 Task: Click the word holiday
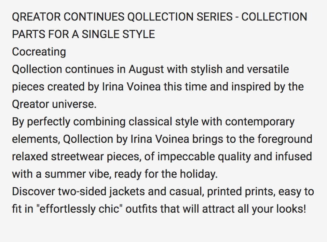(199, 174)
